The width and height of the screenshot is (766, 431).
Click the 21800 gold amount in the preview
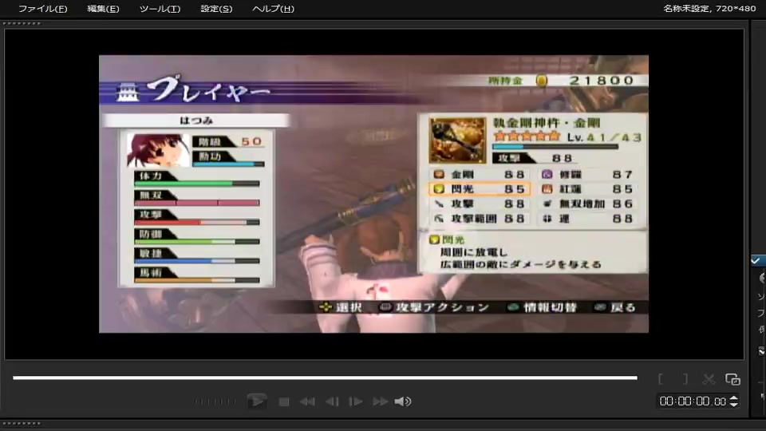click(x=602, y=81)
